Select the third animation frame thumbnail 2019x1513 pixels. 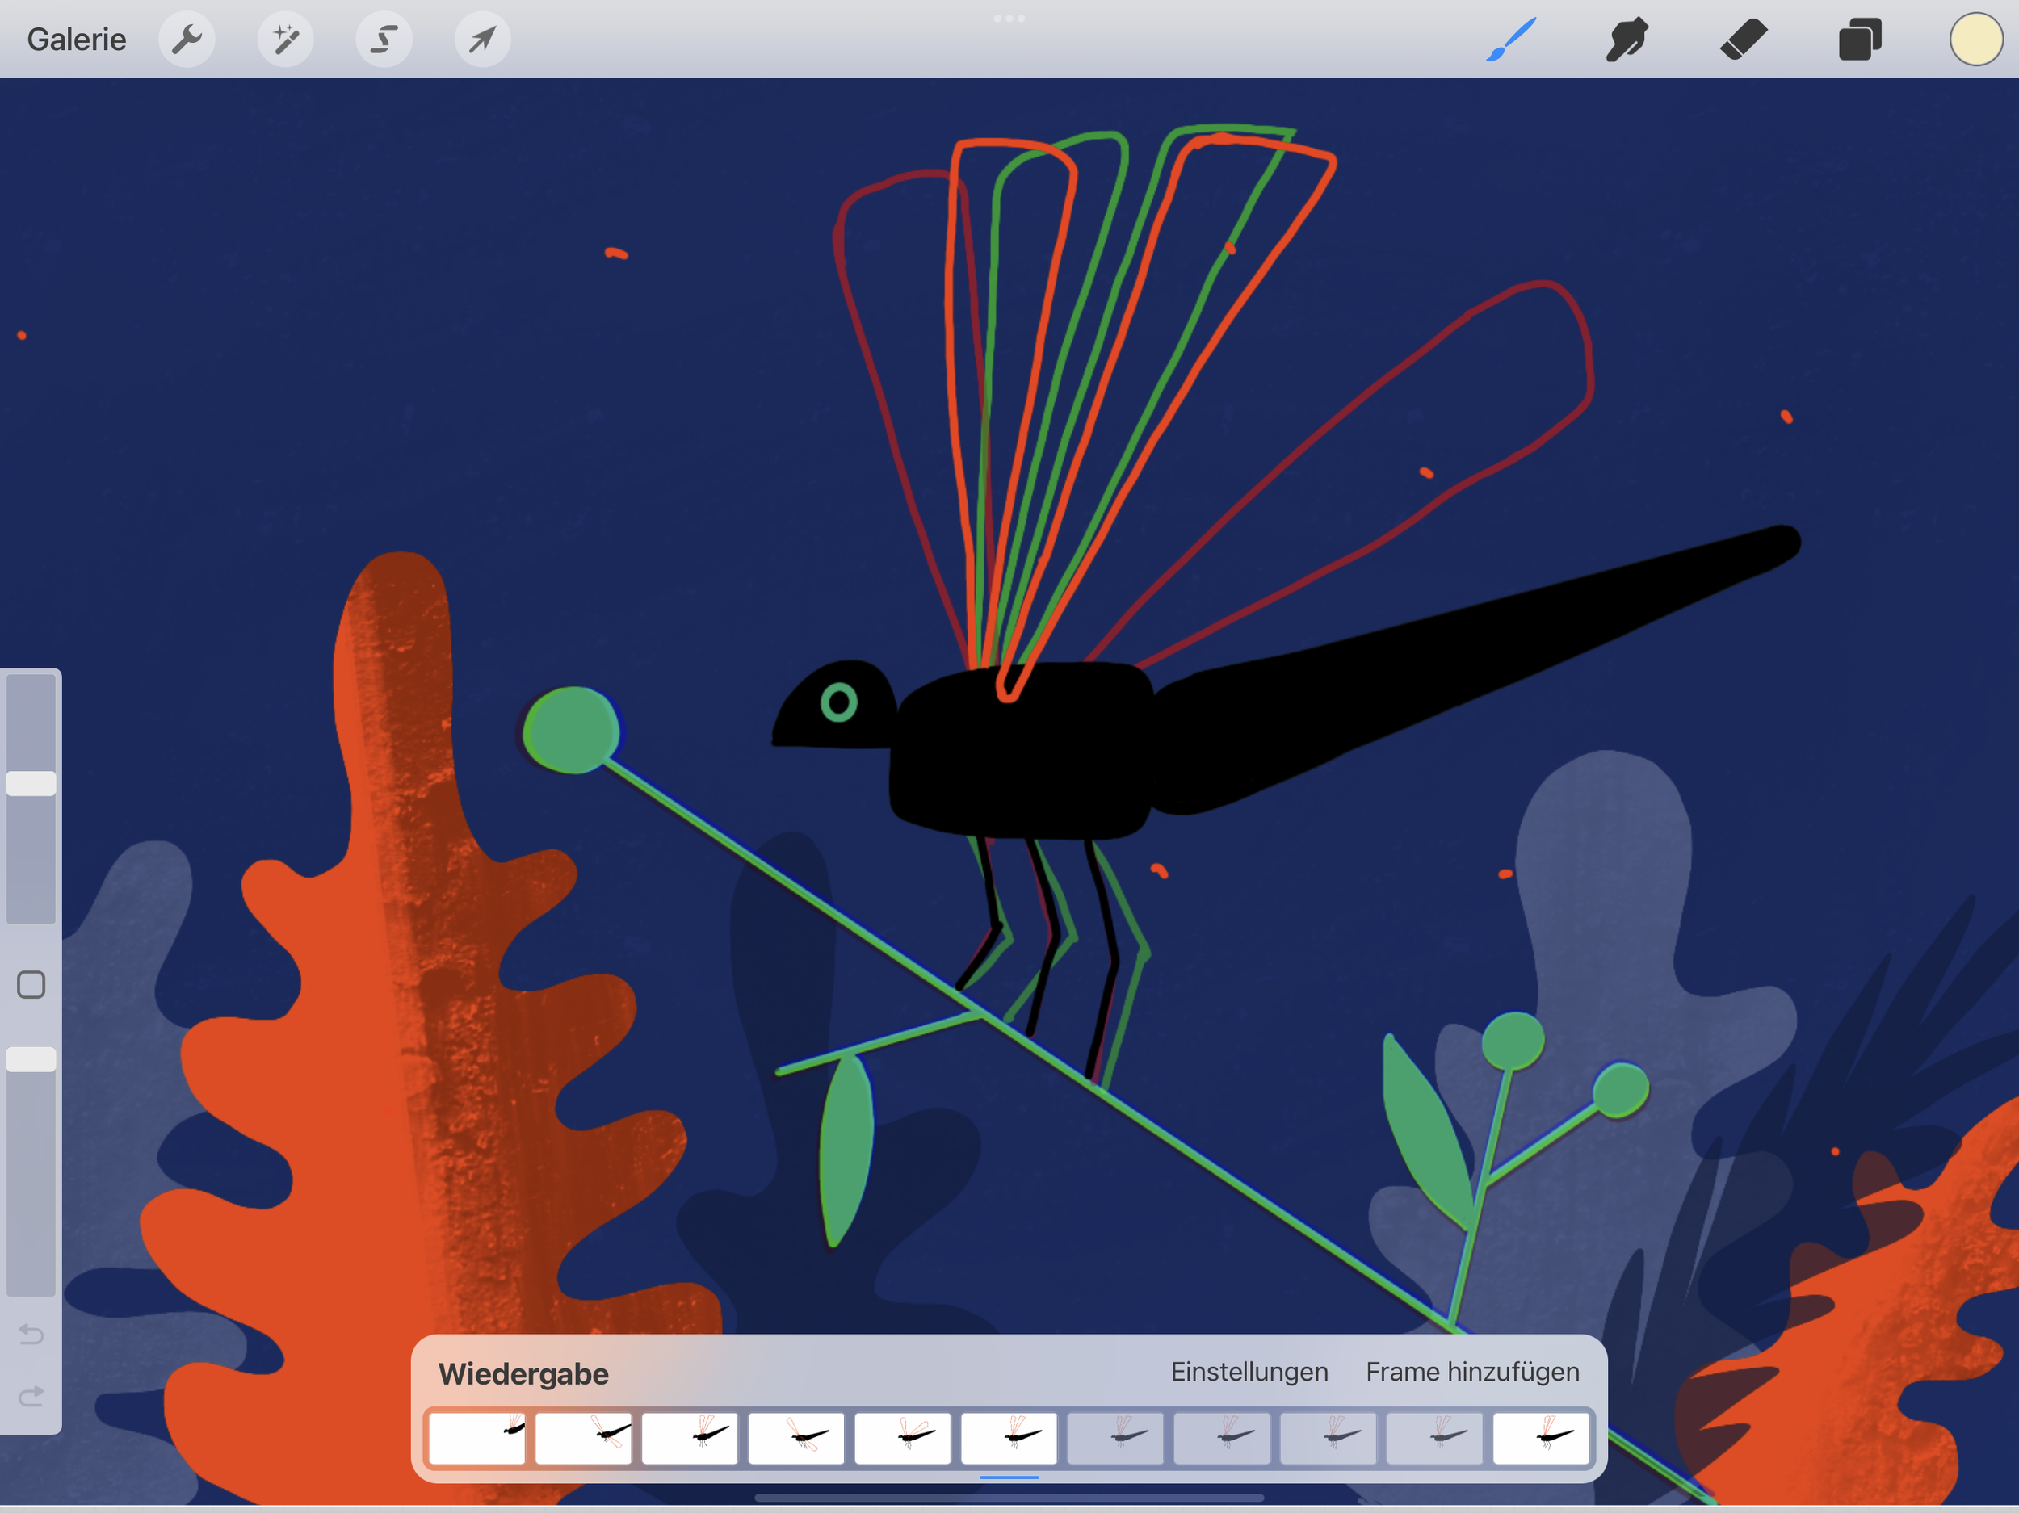690,1438
